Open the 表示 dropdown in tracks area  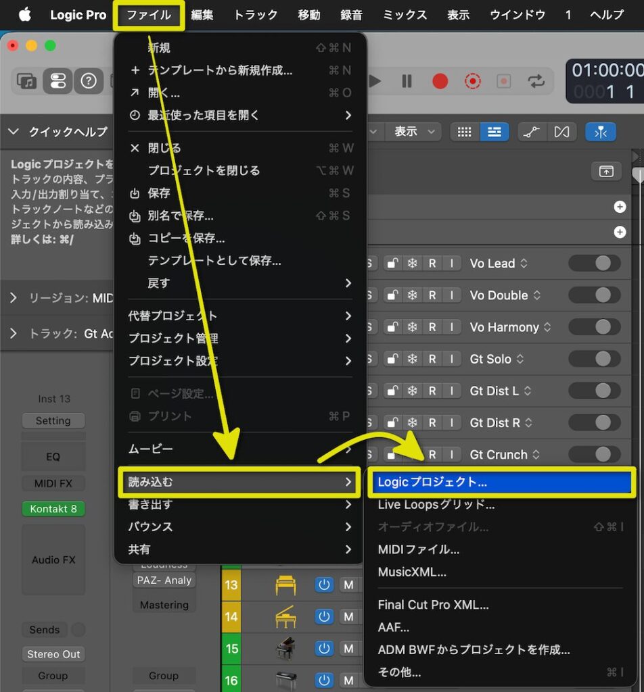[414, 132]
